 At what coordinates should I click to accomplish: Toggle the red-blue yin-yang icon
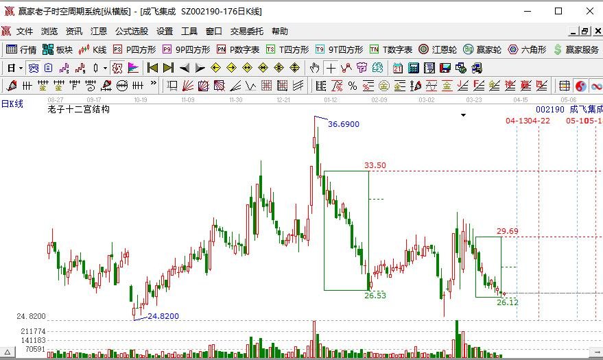click(580, 86)
